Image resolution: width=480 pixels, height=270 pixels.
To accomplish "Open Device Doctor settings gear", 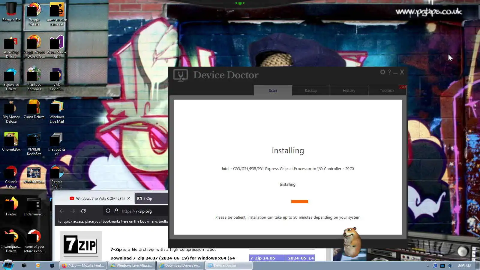I will point(382,72).
